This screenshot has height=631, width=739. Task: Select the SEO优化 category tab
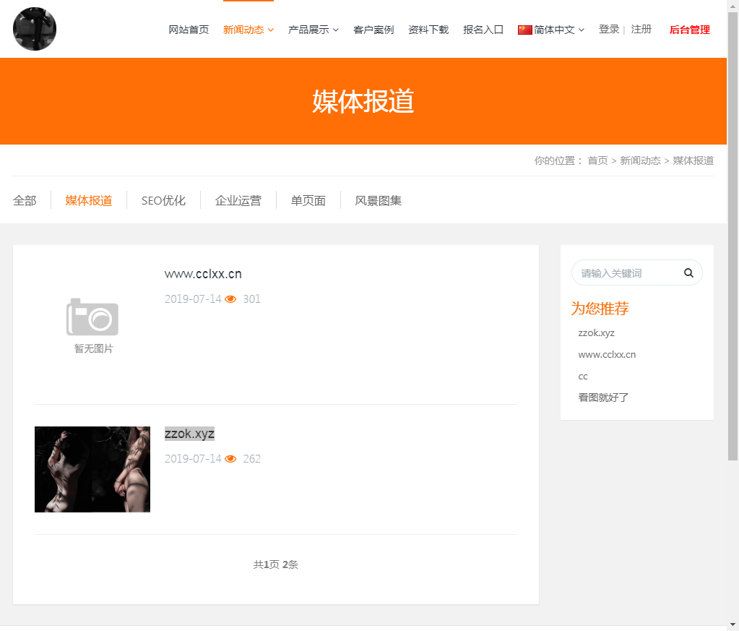coord(163,200)
